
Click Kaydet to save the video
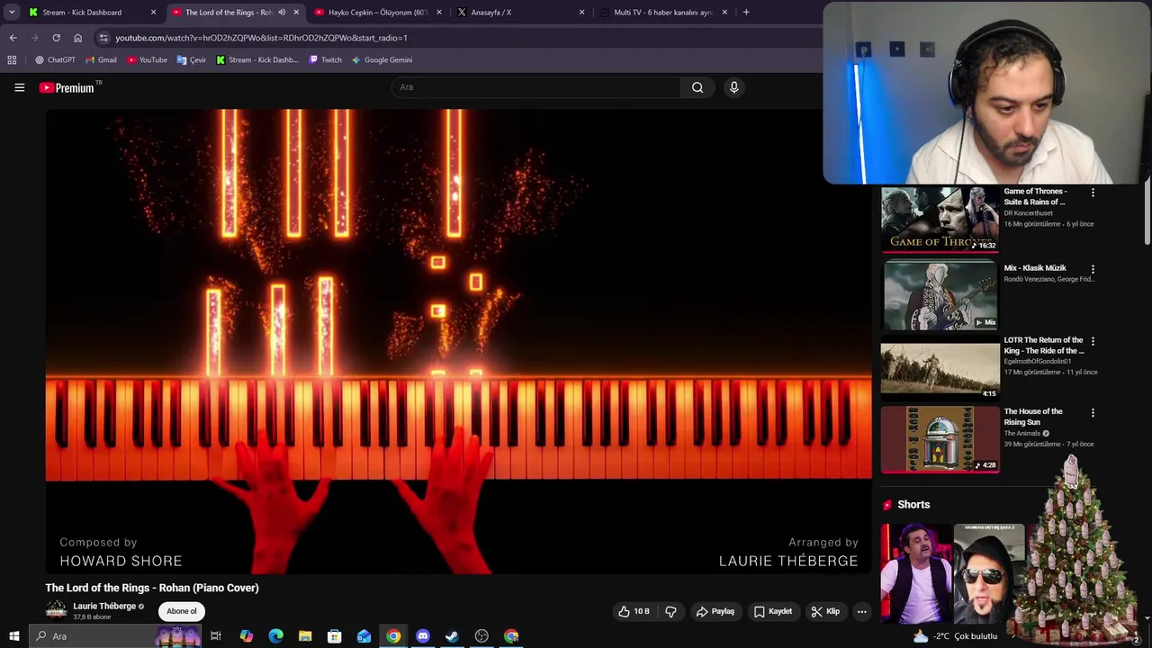773,611
